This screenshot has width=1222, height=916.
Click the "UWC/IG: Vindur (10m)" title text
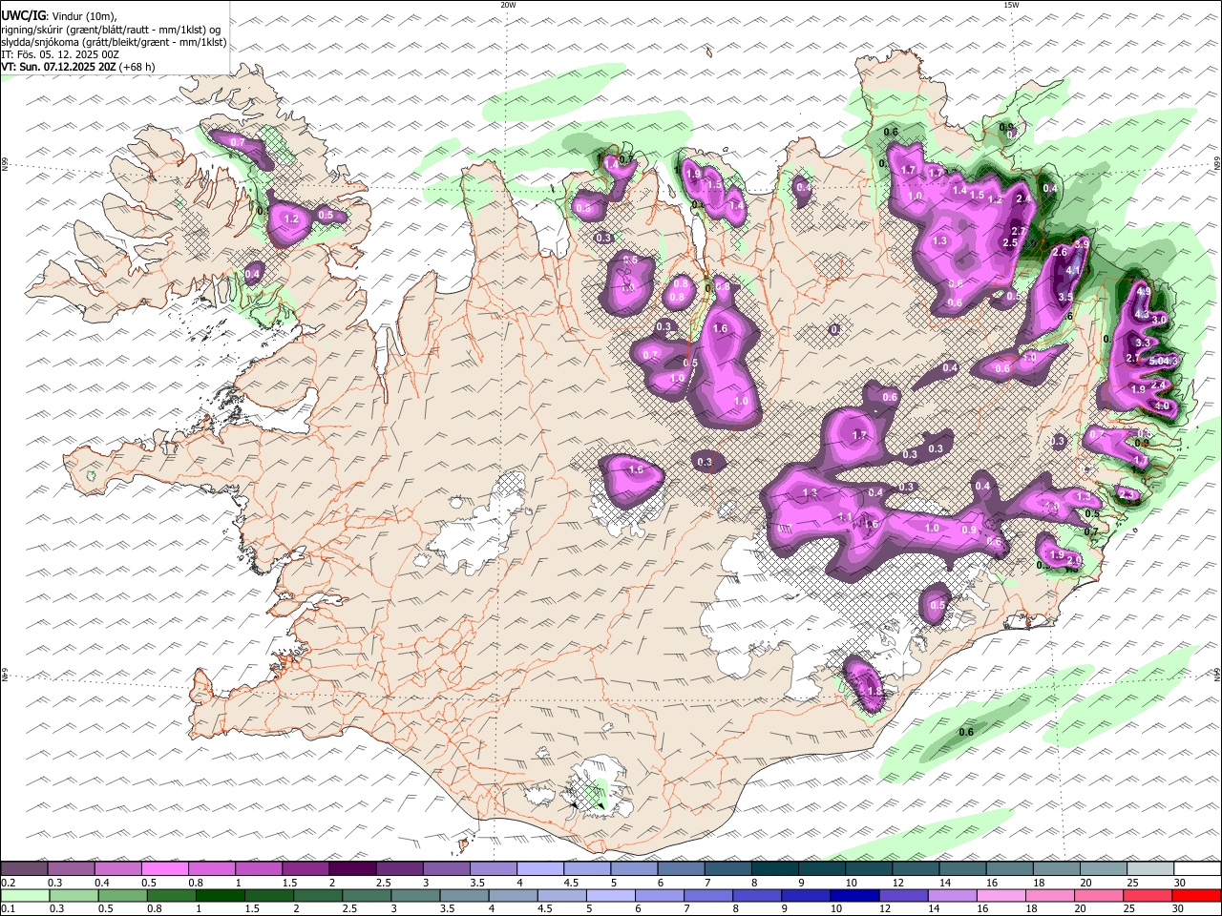[x=58, y=16]
